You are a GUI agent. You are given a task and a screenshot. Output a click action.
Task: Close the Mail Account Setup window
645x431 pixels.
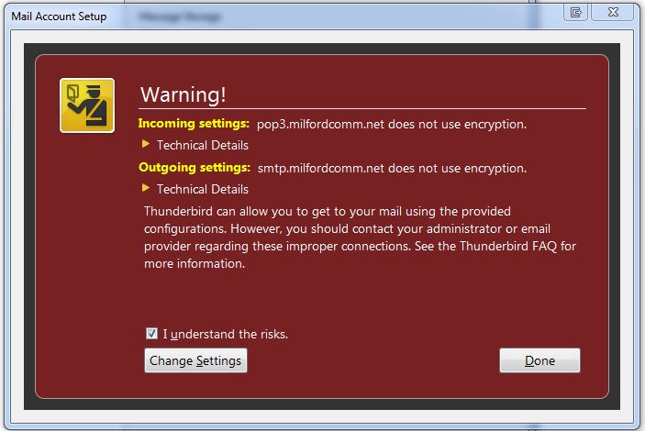(x=613, y=12)
